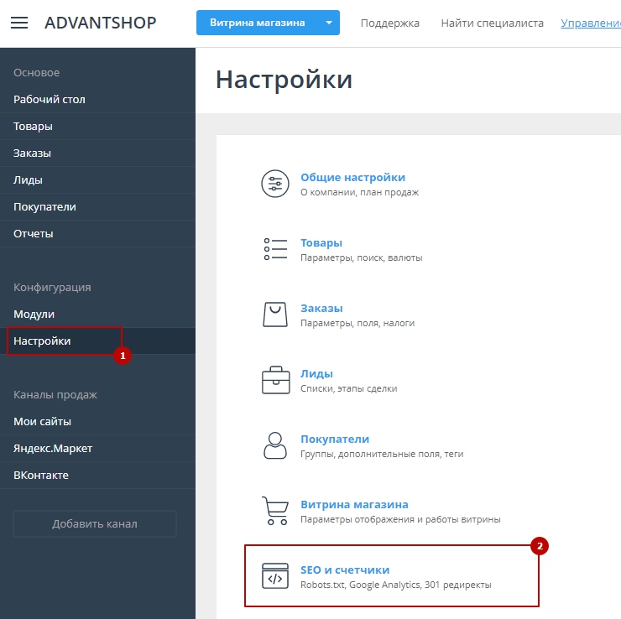
Task: Click the SEO code window icon
Action: coord(275,576)
